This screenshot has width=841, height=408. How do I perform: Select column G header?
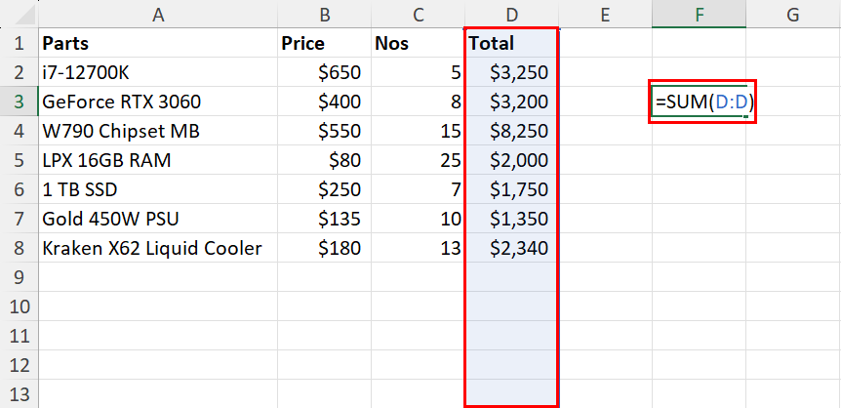tap(793, 15)
